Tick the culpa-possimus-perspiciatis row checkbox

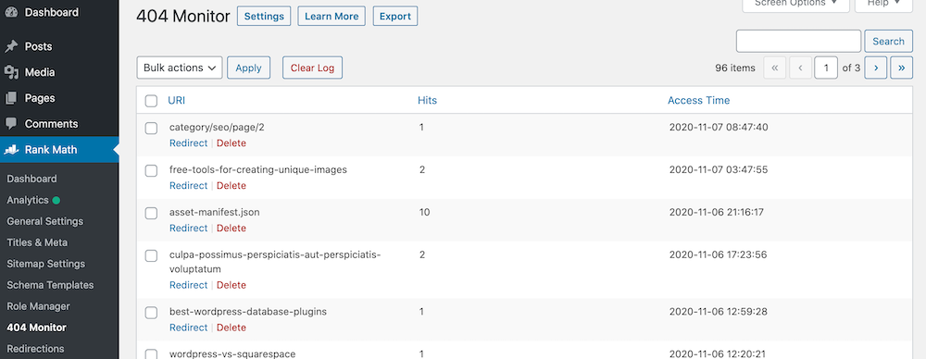pyautogui.click(x=151, y=255)
